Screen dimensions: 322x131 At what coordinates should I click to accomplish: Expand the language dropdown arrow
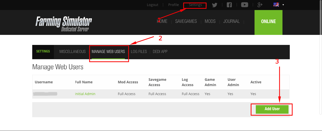point(283,5)
